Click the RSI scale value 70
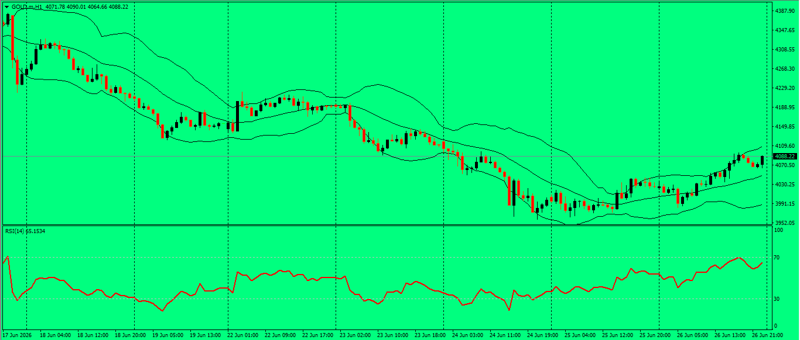Screen dimensions: 800x340 [777, 257]
